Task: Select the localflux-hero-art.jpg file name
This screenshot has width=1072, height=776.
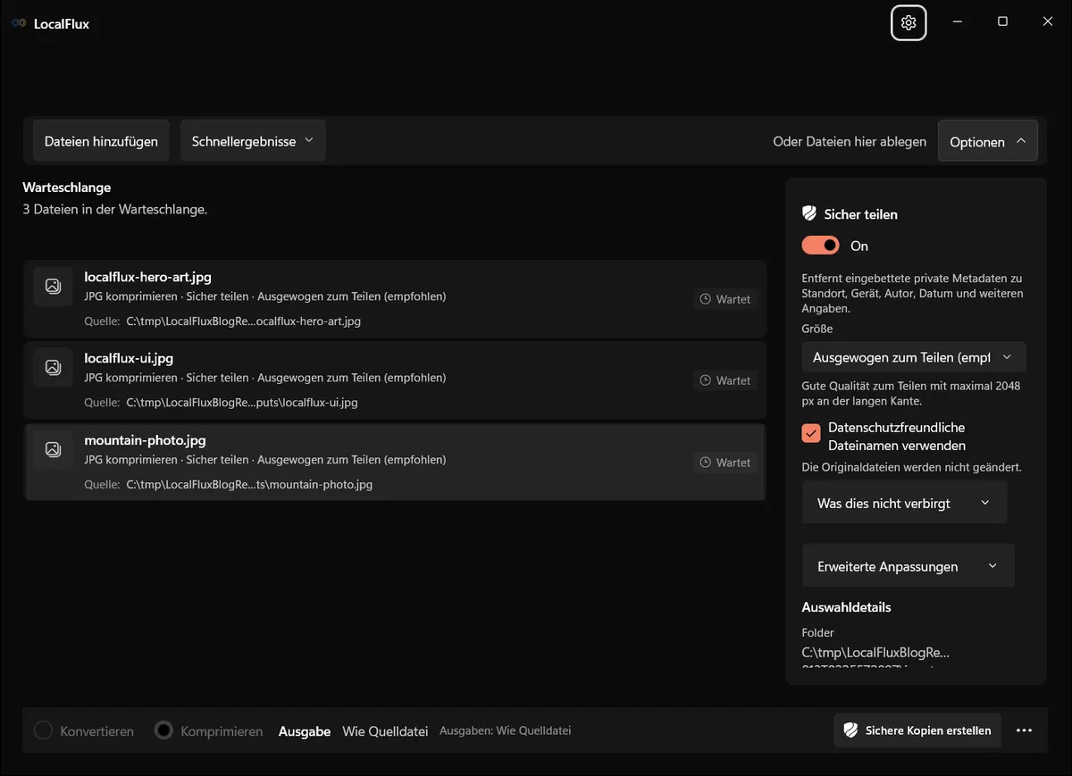Action: [147, 277]
